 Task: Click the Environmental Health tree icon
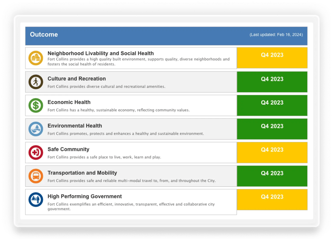pyautogui.click(x=36, y=129)
